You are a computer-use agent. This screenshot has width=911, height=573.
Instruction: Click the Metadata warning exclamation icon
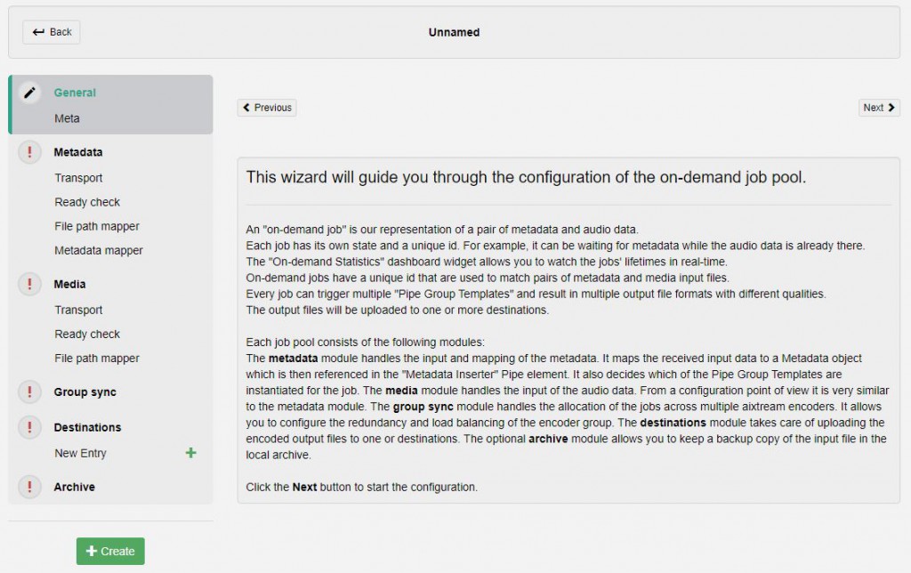pos(30,152)
